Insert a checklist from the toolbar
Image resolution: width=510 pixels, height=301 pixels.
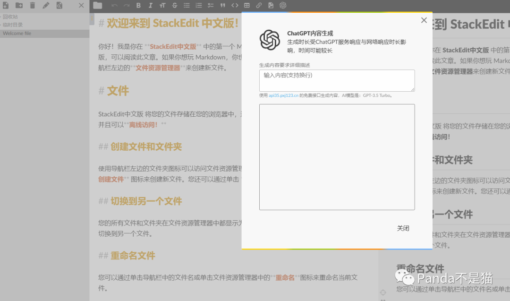[211, 5]
